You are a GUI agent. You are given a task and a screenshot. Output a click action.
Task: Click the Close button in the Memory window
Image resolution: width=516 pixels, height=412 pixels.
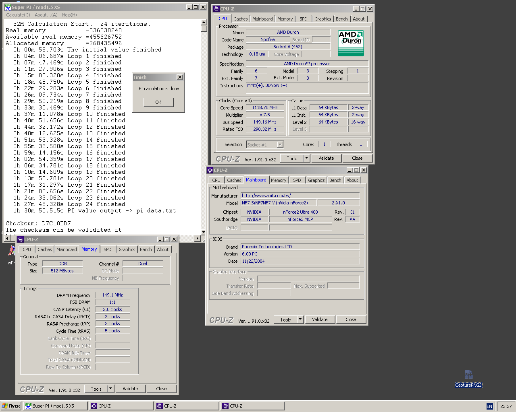pos(161,389)
